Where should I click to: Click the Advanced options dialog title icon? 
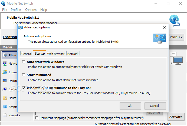click(x=21, y=28)
